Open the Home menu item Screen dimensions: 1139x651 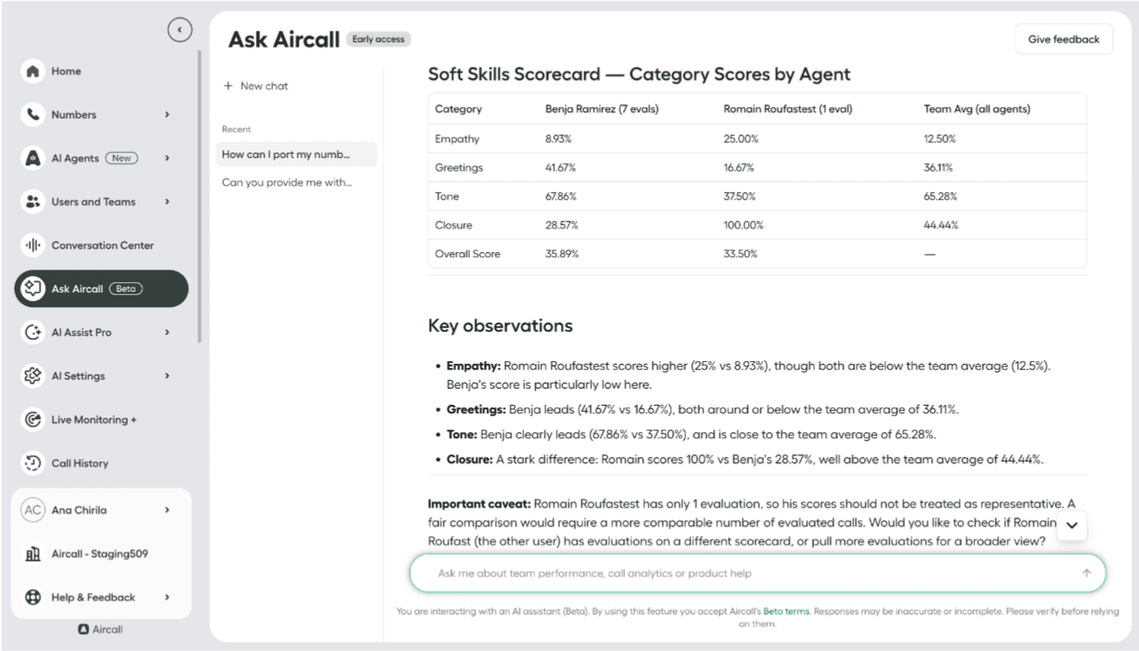[101, 71]
